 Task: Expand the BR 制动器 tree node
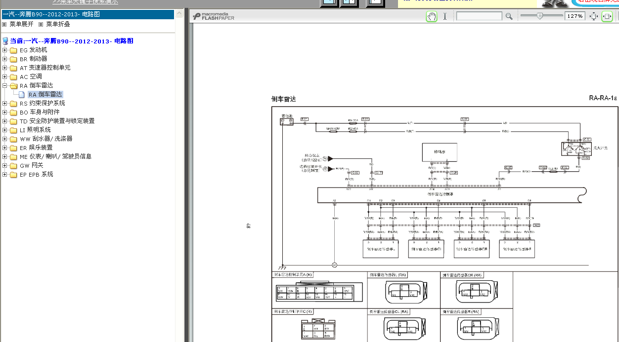tap(5, 59)
